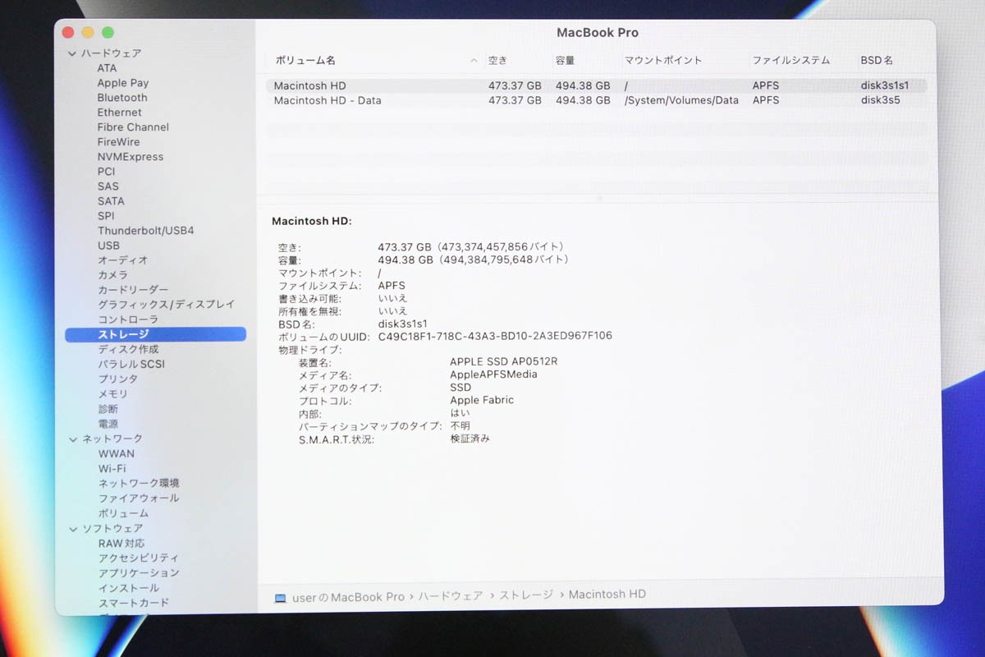Click ハードウェア in the path bar

(451, 595)
